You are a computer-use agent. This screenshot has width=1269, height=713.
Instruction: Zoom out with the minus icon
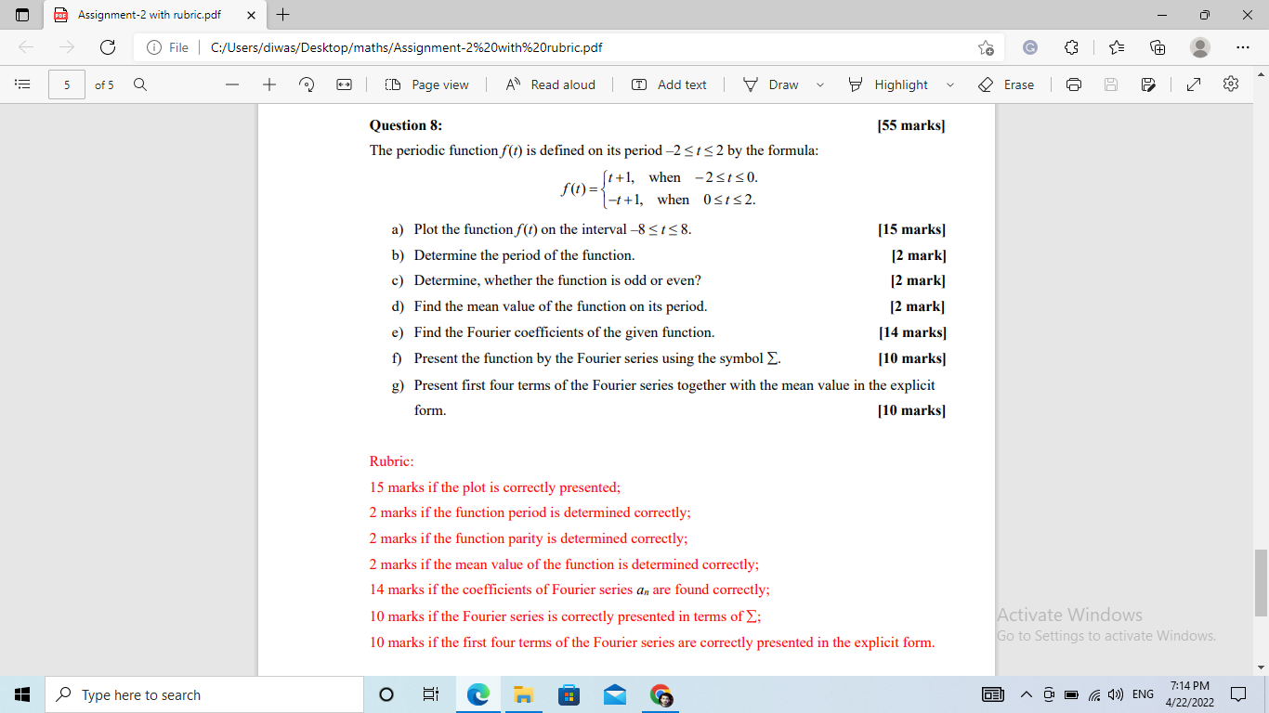coord(232,84)
